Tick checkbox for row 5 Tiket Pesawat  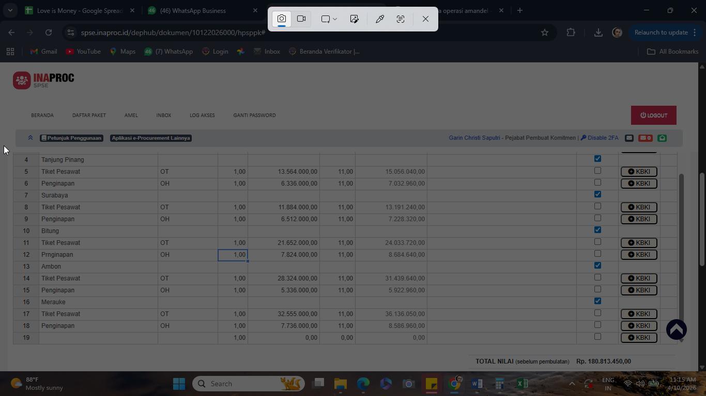(597, 171)
